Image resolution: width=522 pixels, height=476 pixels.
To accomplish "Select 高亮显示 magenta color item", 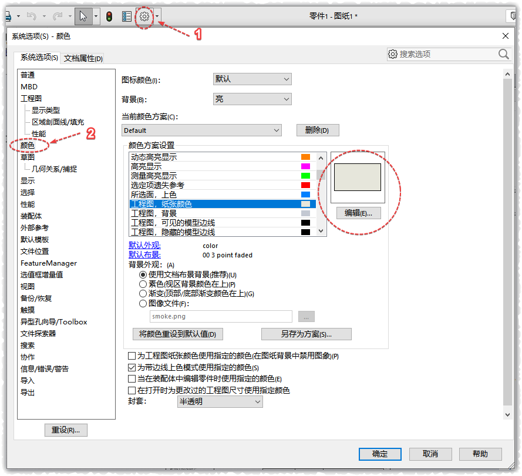I will click(223, 166).
